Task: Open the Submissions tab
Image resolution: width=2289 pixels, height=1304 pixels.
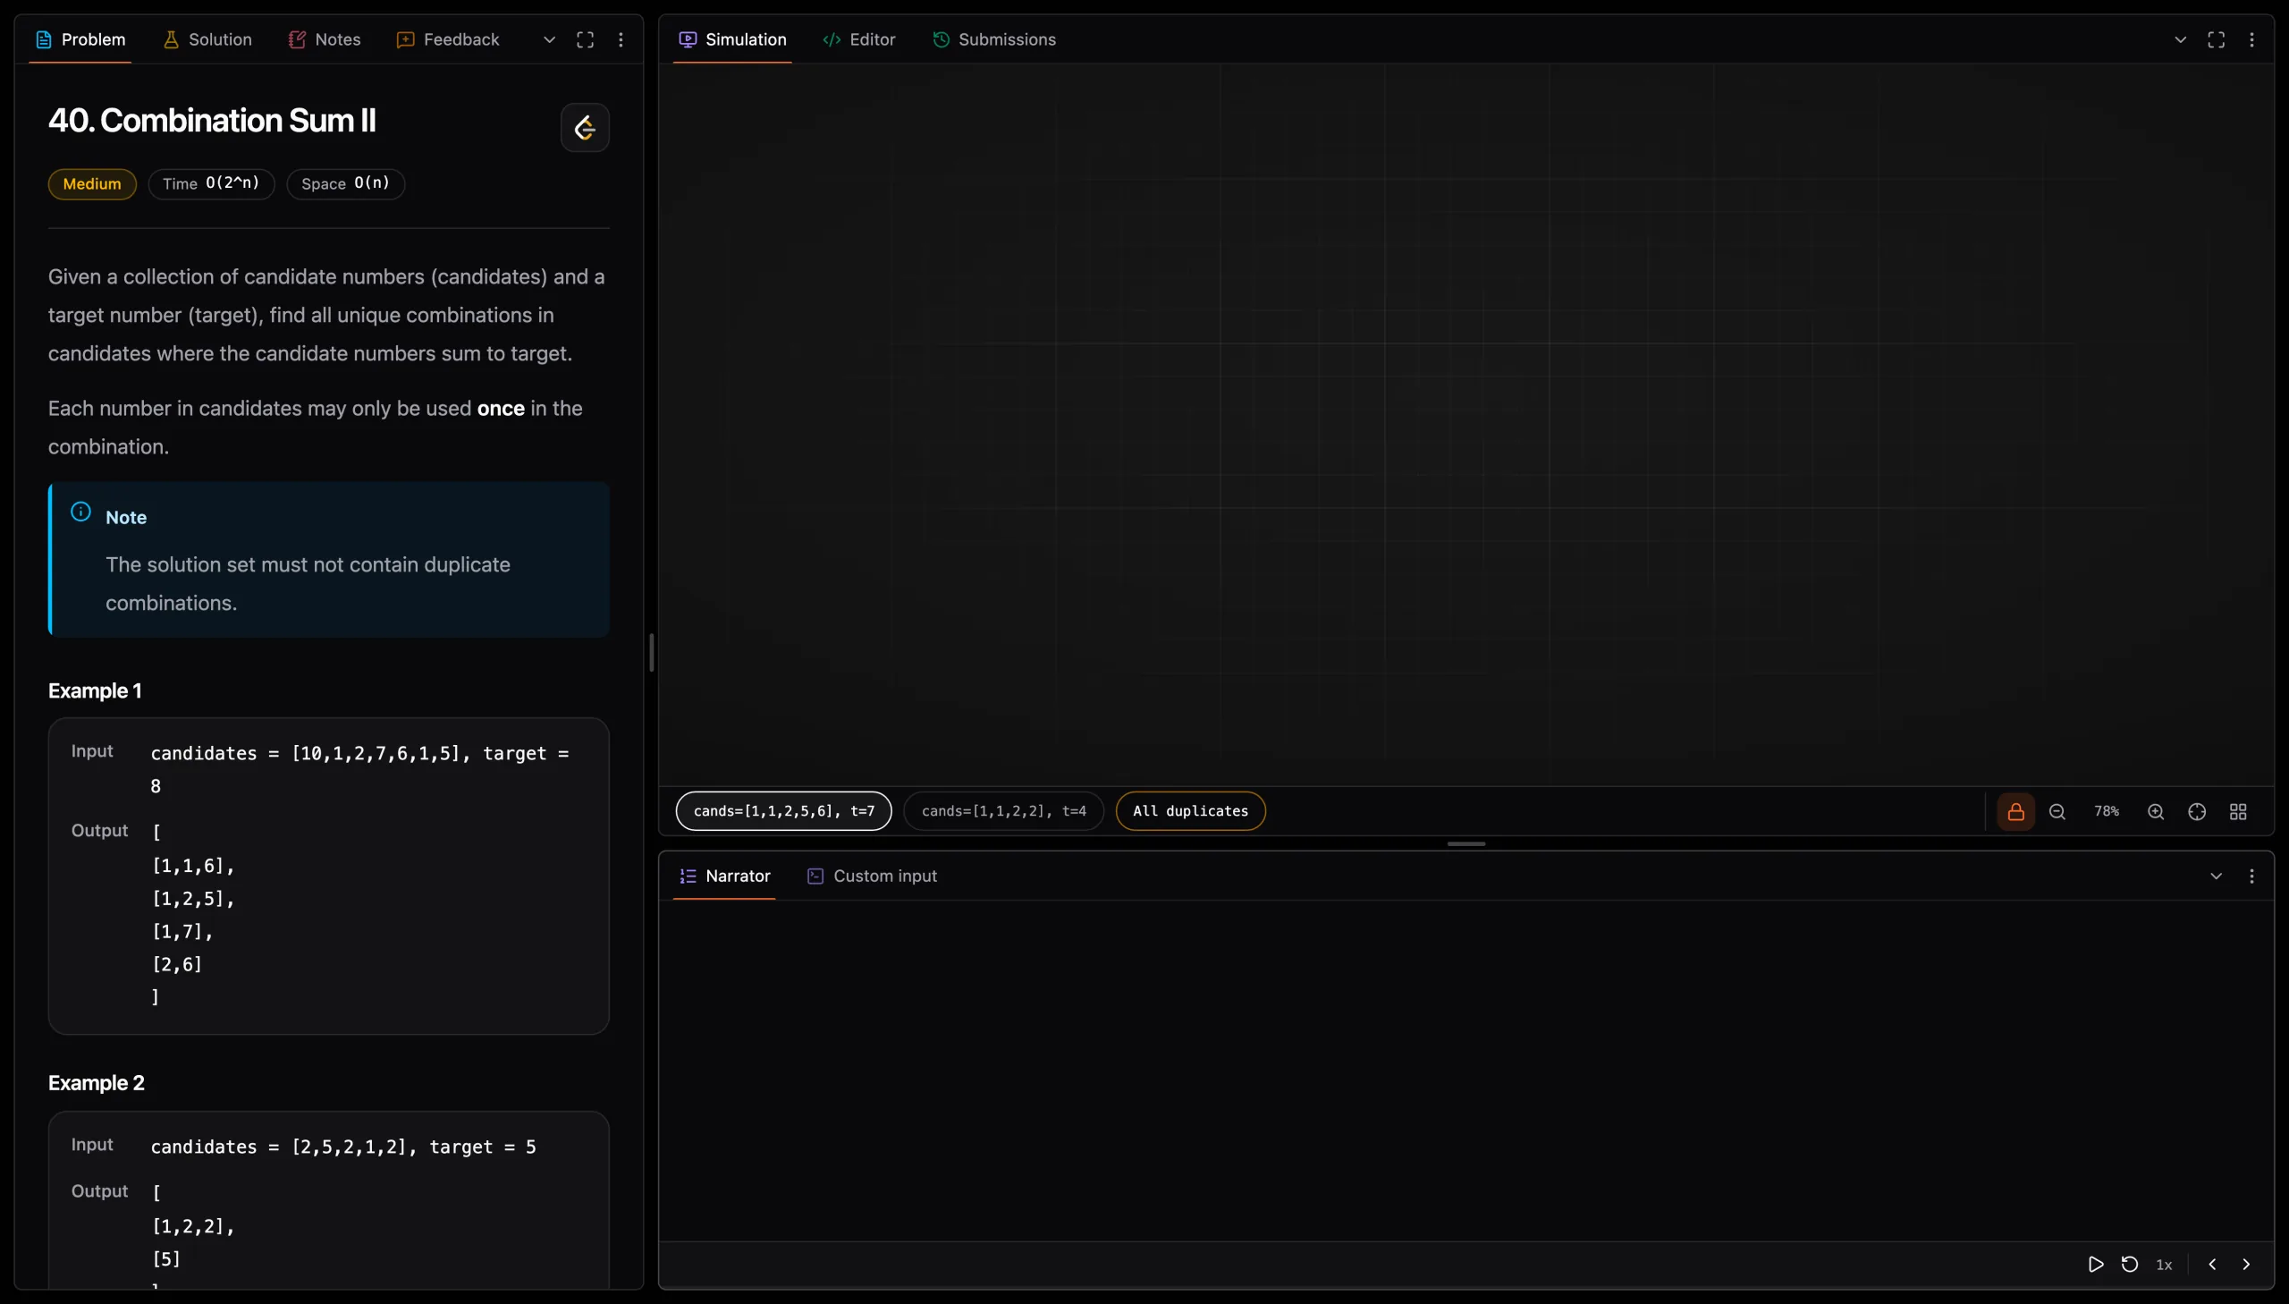Action: pyautogui.click(x=994, y=40)
